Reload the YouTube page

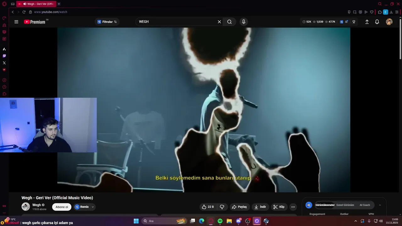tap(24, 12)
